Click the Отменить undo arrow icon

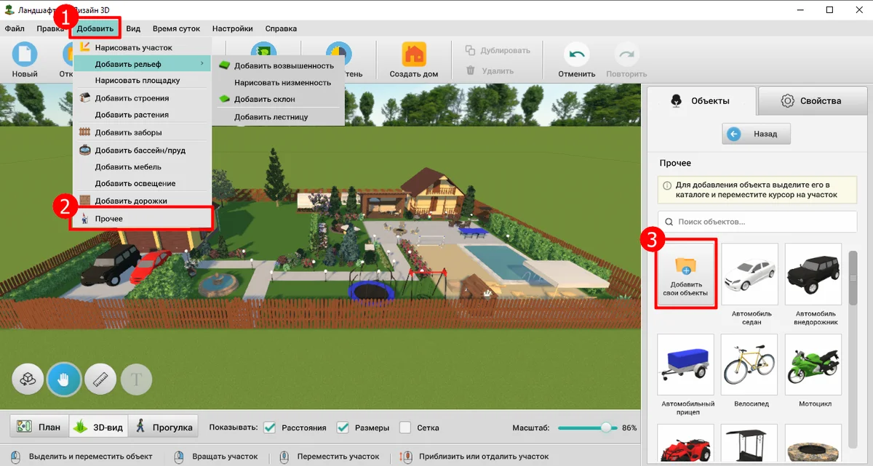[x=576, y=55]
